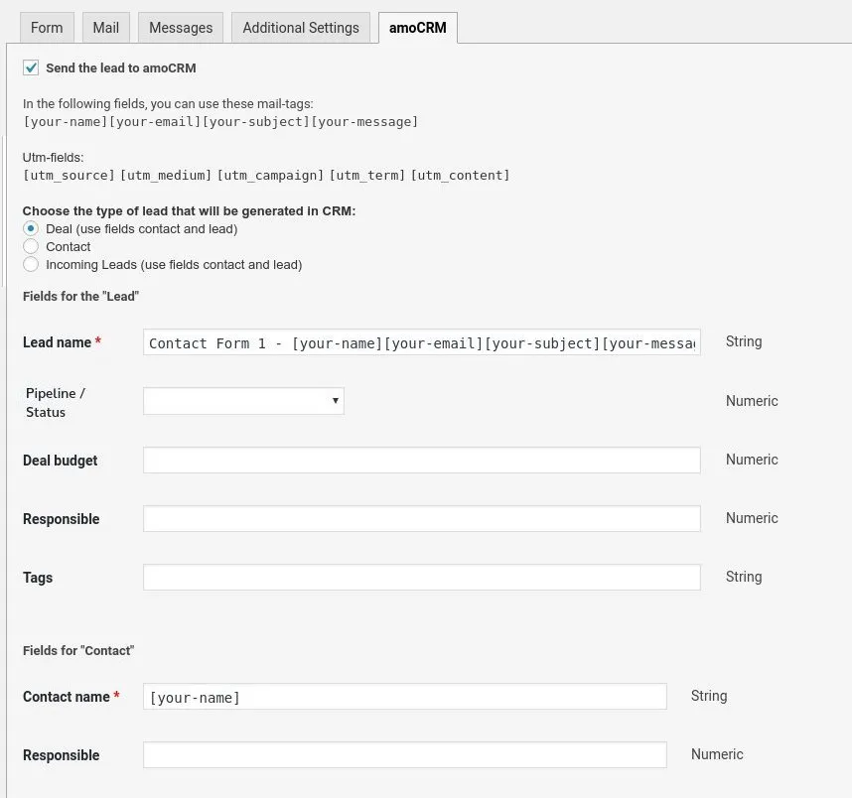Select the Deal lead type radio button

click(31, 228)
